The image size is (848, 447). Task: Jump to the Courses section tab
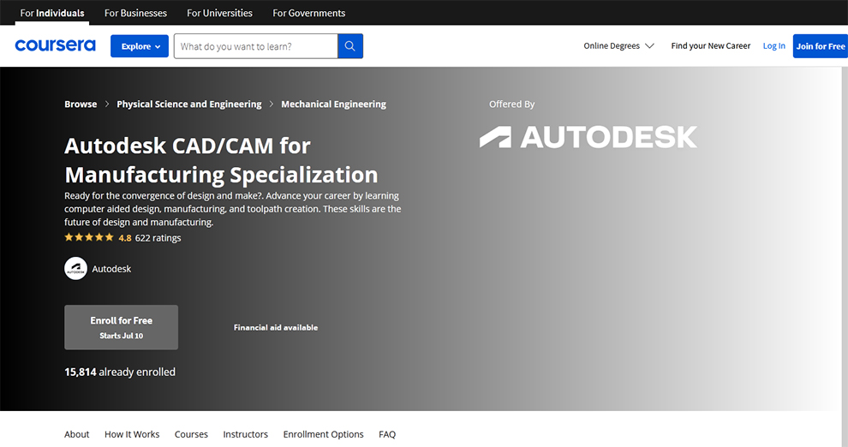(x=191, y=434)
